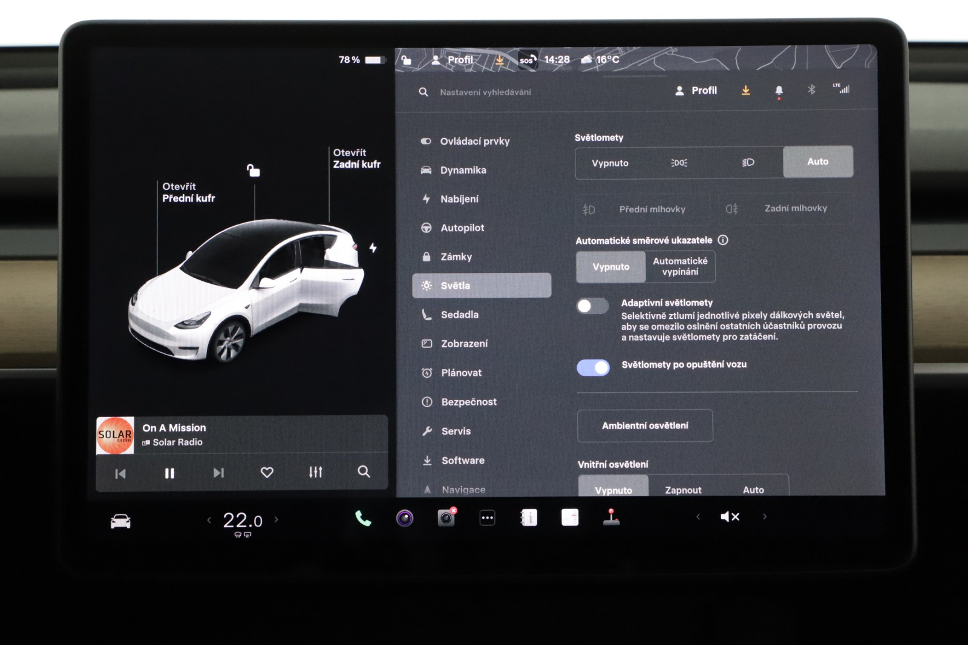Favorite the current song with heart icon
The image size is (968, 645).
coord(267,472)
